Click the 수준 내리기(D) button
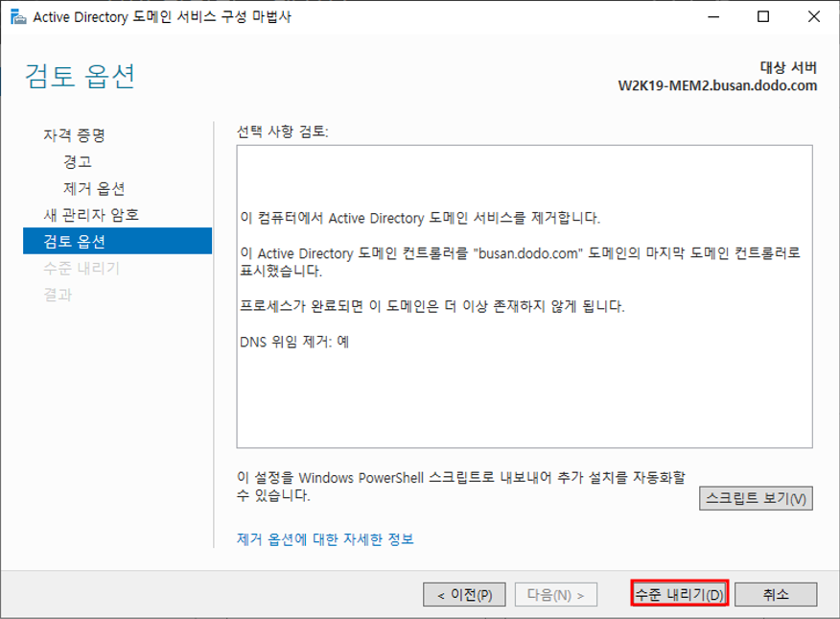Screen dimensions: 840x619 (x=679, y=594)
